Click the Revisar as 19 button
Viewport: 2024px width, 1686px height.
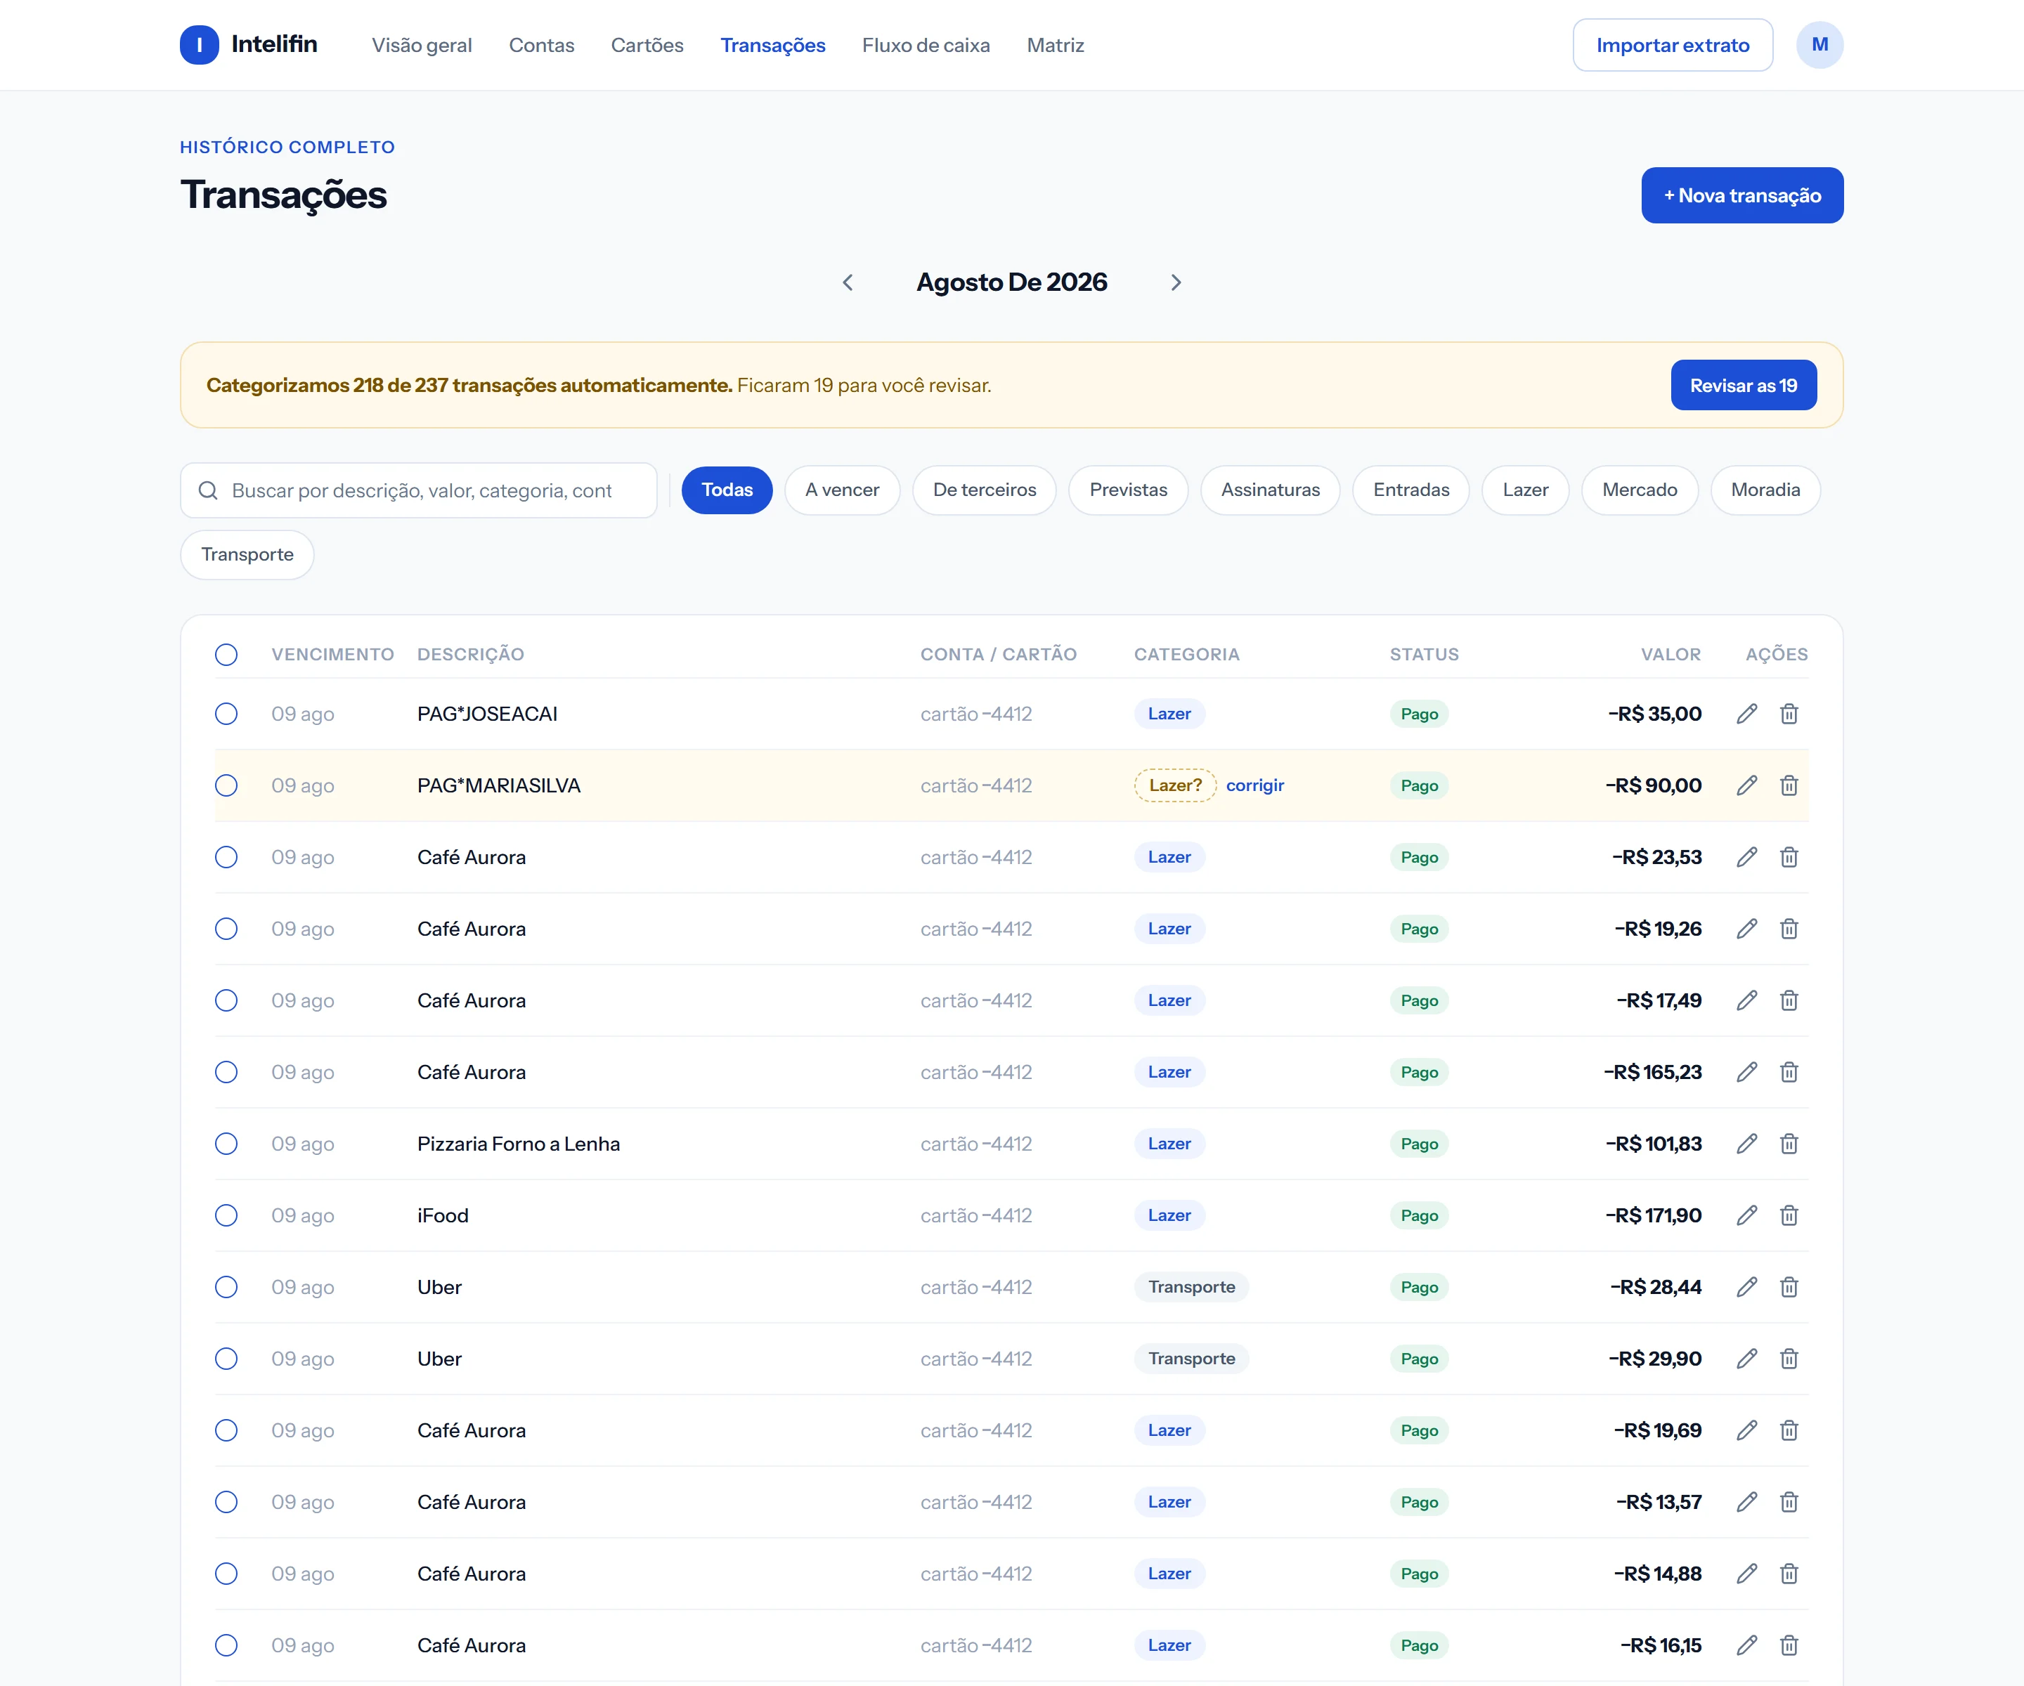click(1744, 386)
